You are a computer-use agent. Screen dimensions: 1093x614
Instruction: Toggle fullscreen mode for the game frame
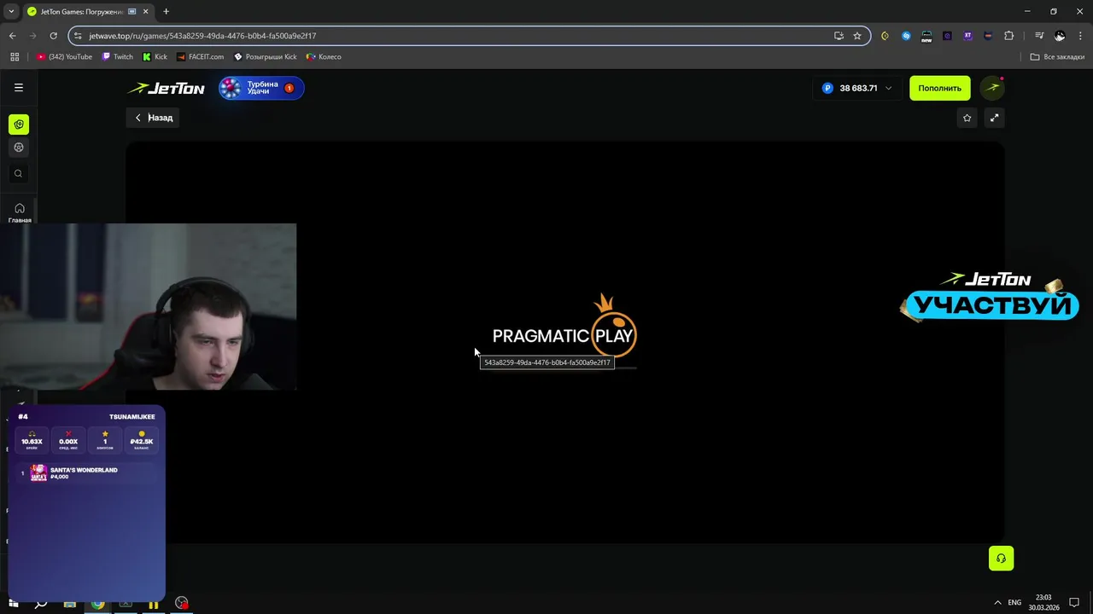click(994, 118)
